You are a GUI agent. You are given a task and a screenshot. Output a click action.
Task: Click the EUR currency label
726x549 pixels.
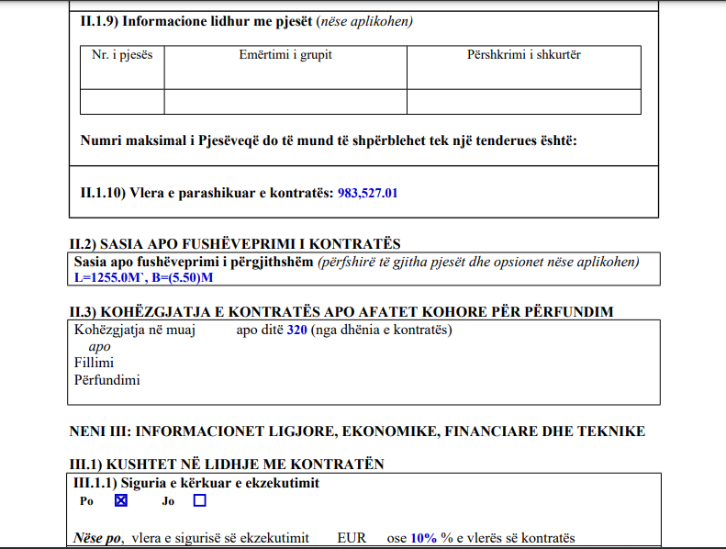[x=352, y=538]
